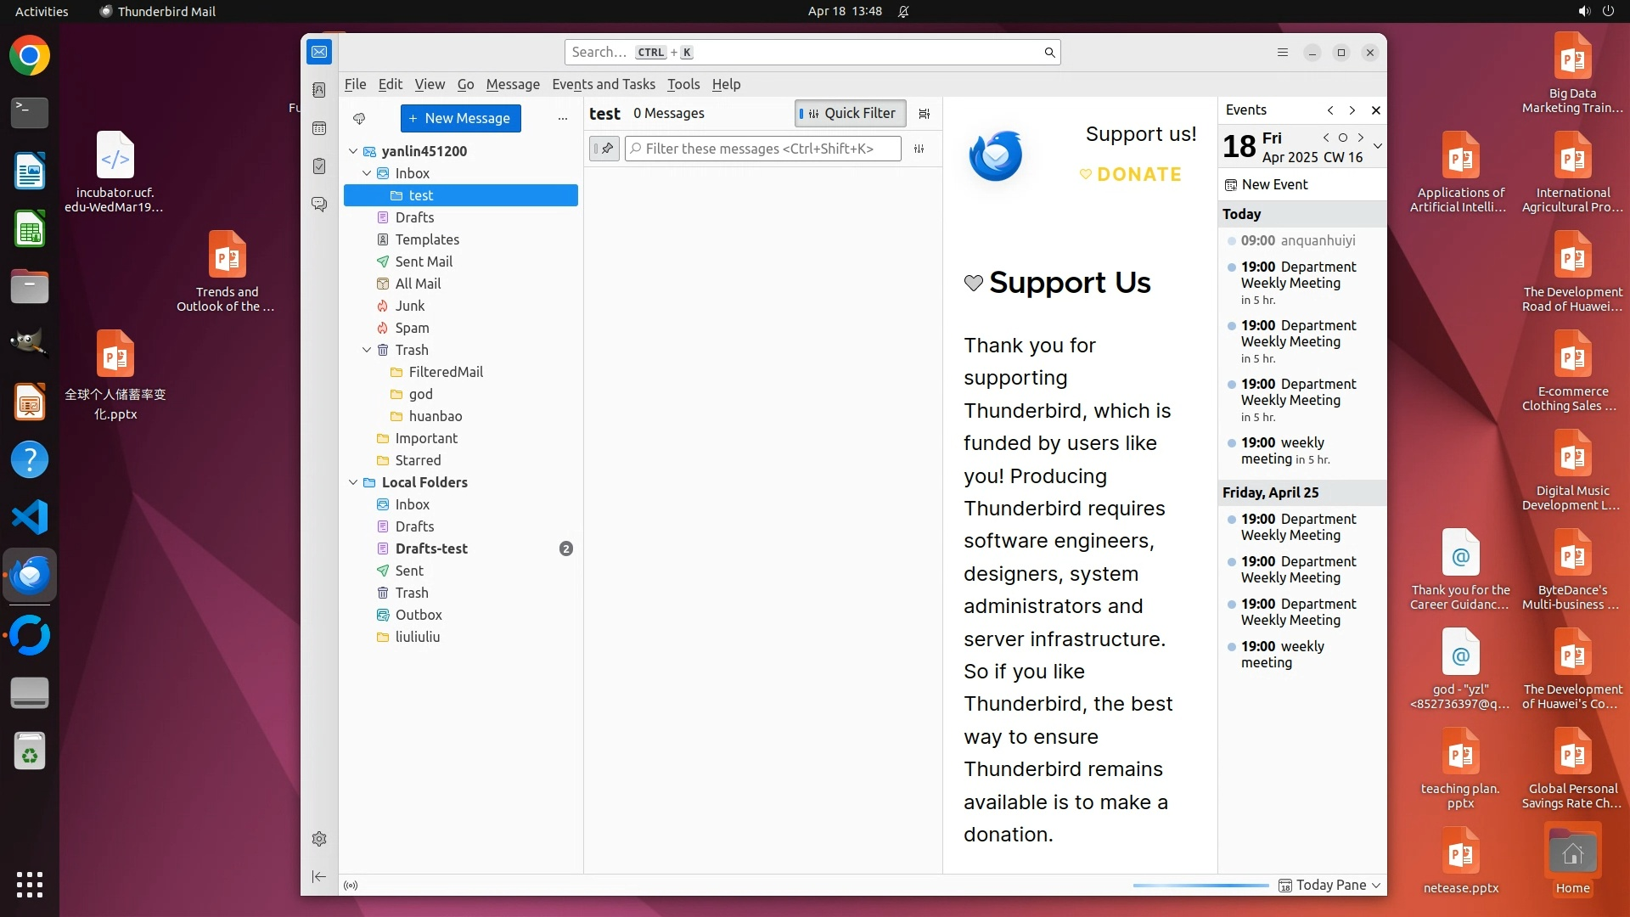Click the Filter these messages field
The image size is (1630, 917).
pyautogui.click(x=762, y=149)
